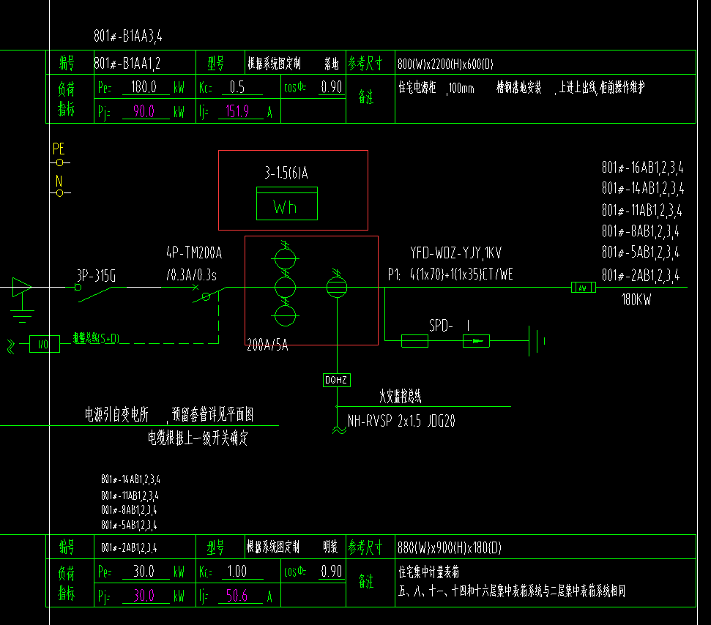Click the Kc 1.00 value
The height and width of the screenshot is (625, 711).
[x=237, y=571]
